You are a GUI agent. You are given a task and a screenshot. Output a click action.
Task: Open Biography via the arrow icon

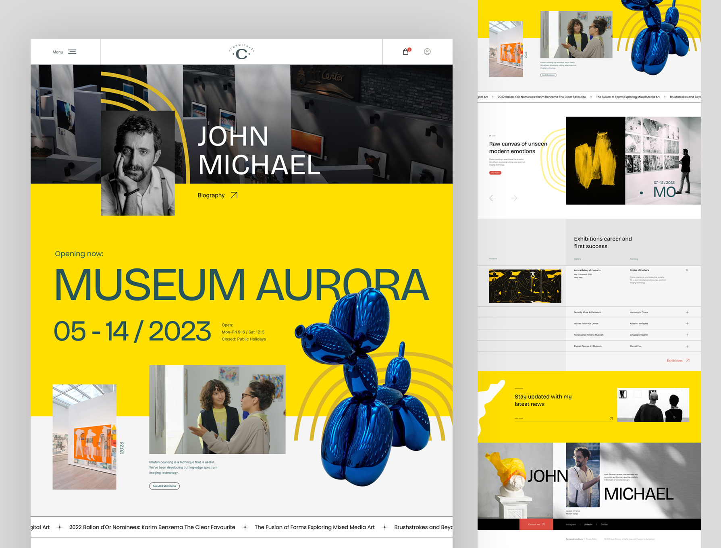234,195
